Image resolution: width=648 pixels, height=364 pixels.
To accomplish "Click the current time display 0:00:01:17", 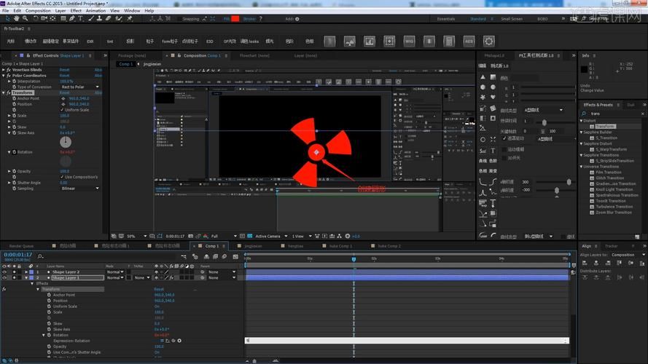I will 17,255.
